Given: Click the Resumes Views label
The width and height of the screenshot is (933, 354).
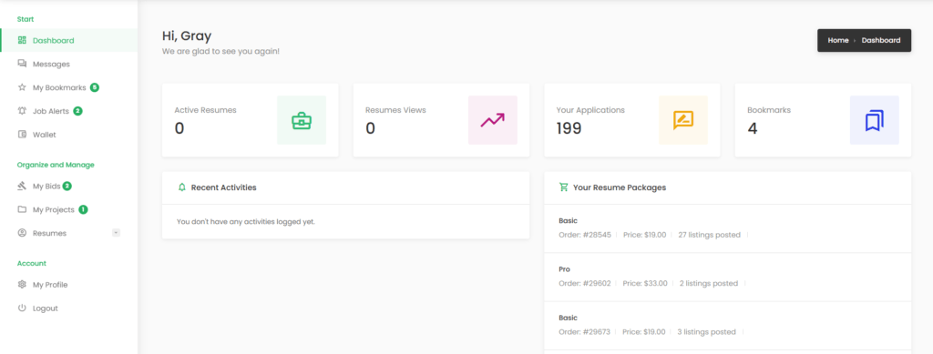Looking at the screenshot, I should (395, 110).
